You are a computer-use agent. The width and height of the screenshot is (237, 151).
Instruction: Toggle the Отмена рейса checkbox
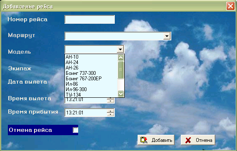75,130
